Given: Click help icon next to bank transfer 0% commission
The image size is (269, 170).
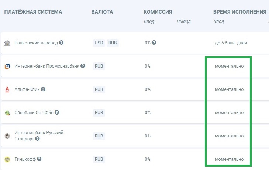Looking at the screenshot, I should click(x=154, y=42).
